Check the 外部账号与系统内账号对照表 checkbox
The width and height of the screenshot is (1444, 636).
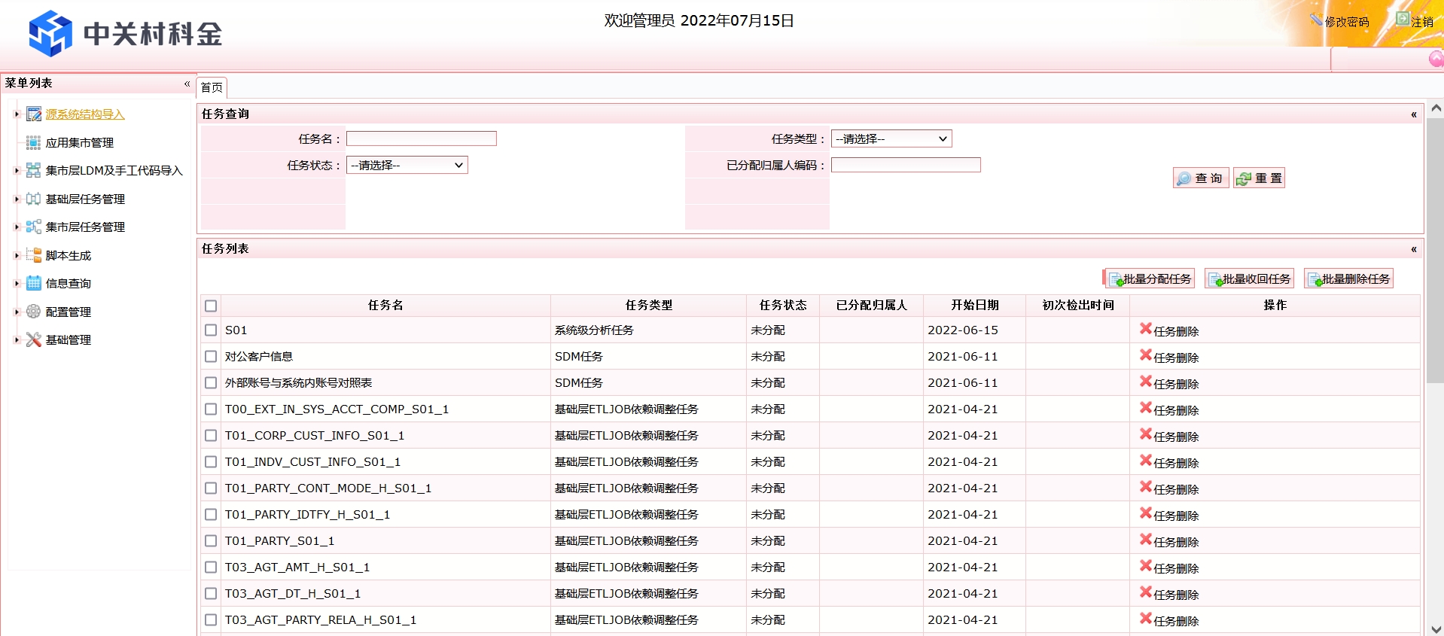pyautogui.click(x=211, y=383)
